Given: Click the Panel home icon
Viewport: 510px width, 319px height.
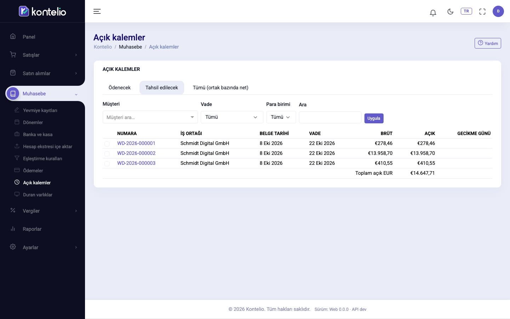Looking at the screenshot, I should (x=13, y=36).
